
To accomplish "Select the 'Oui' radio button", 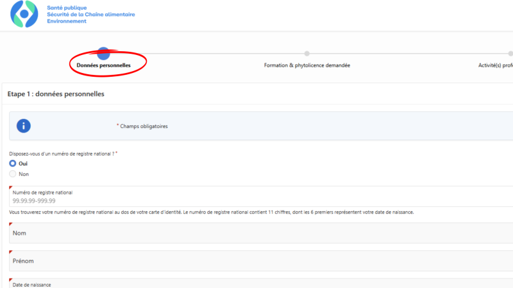I will click(13, 163).
